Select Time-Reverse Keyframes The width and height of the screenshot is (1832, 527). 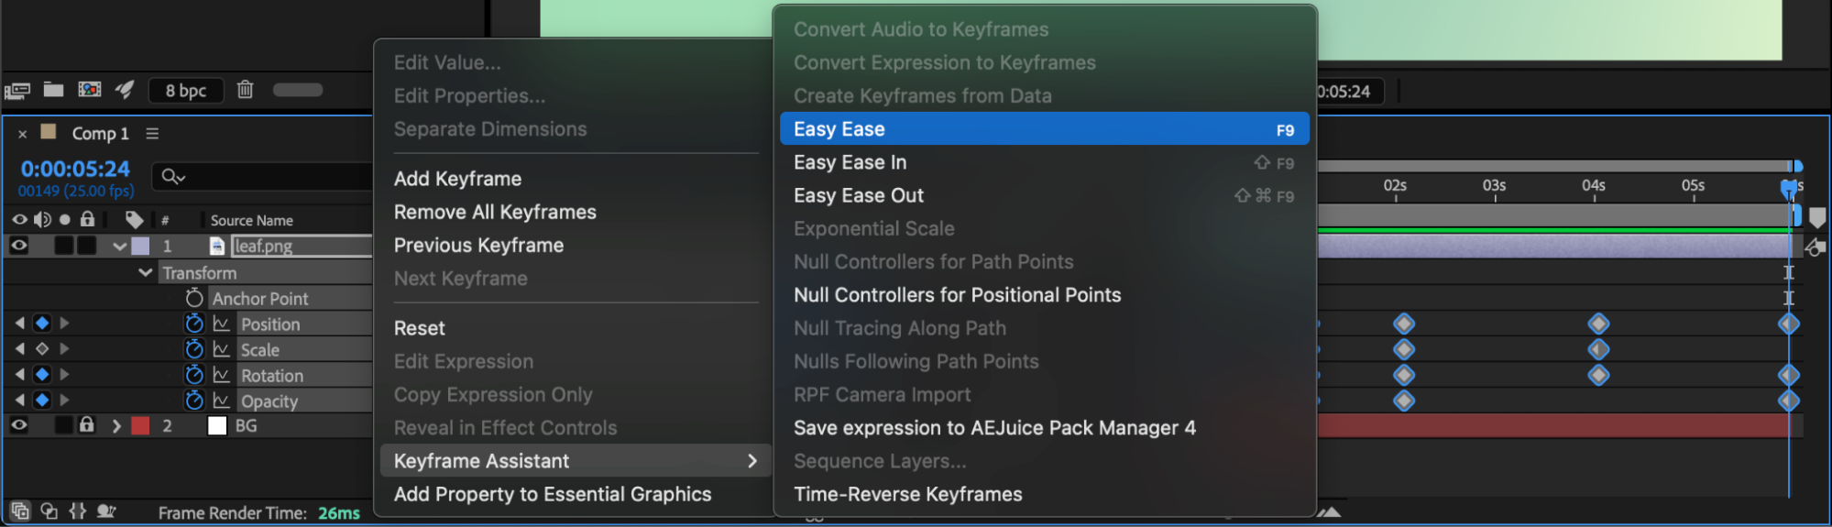coord(907,494)
